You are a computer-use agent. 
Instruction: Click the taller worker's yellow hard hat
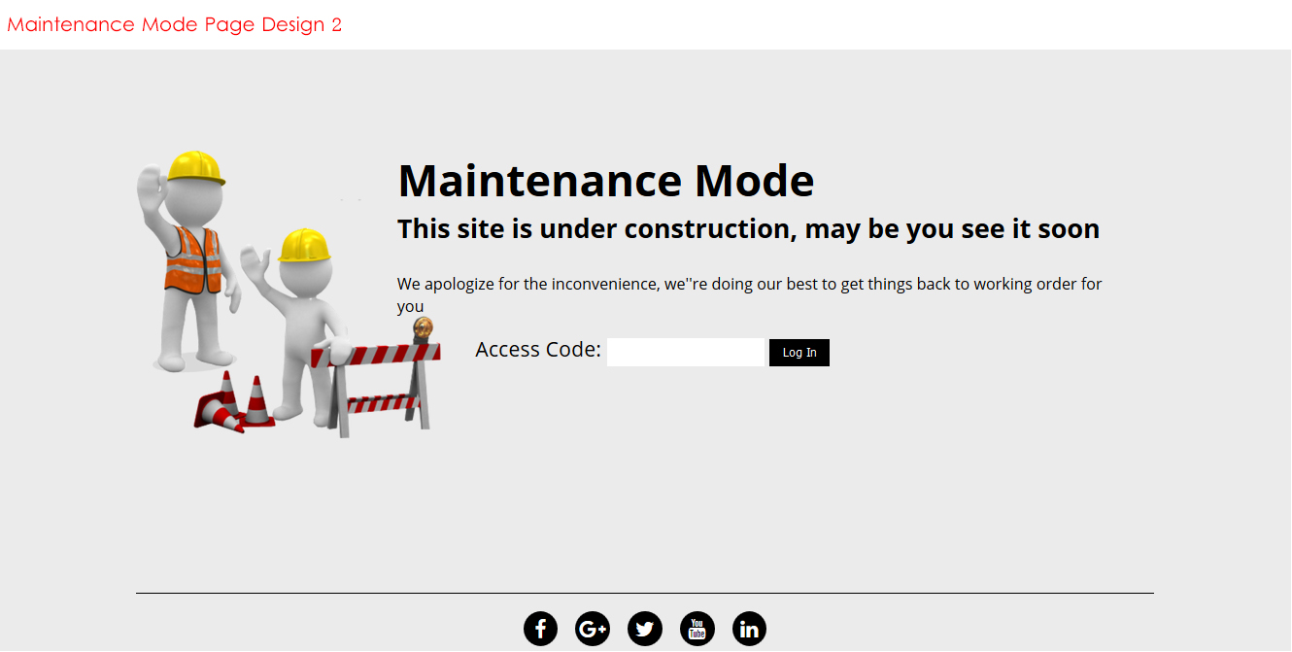click(x=196, y=166)
